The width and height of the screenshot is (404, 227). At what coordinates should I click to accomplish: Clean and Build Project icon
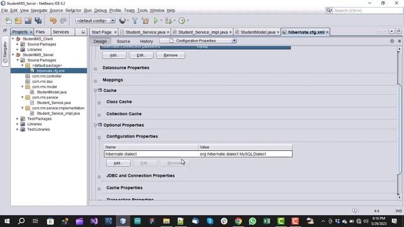[x=145, y=21]
